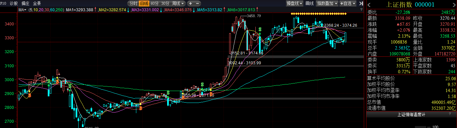Open 指数叠加 overlay dropdown
457x128 pixels.
tap(327, 3)
